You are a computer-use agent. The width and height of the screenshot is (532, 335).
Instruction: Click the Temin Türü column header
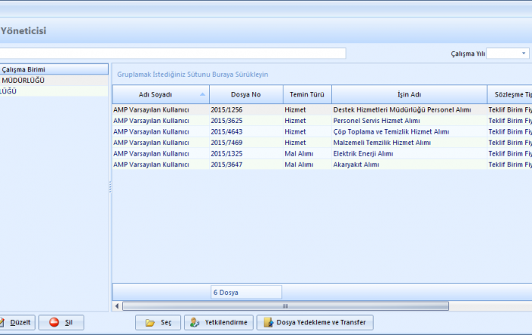tap(307, 95)
